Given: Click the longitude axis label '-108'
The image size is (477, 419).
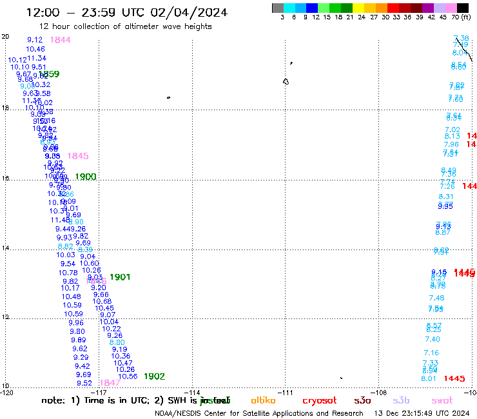Looking at the screenshot, I should point(379,393).
